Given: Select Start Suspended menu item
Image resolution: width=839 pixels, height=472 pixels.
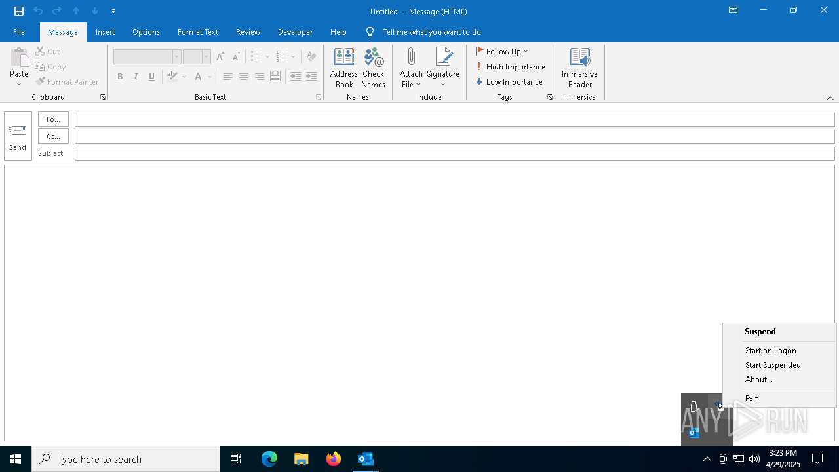Looking at the screenshot, I should pos(779,365).
